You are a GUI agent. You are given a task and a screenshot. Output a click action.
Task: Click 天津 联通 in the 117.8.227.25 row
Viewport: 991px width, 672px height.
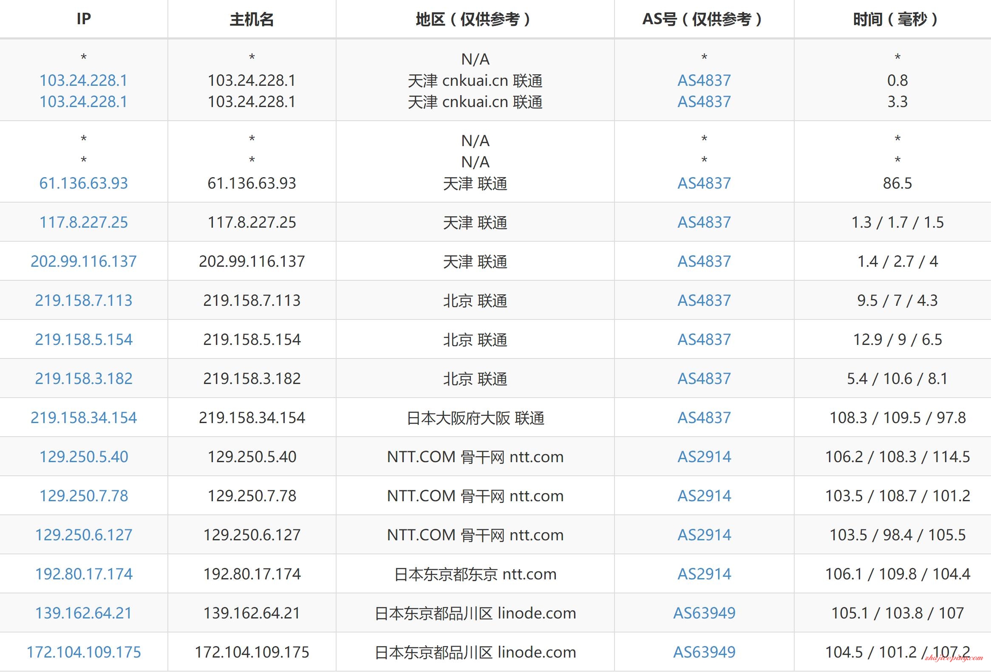tap(475, 223)
